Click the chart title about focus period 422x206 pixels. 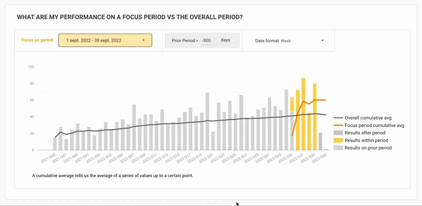pos(130,17)
